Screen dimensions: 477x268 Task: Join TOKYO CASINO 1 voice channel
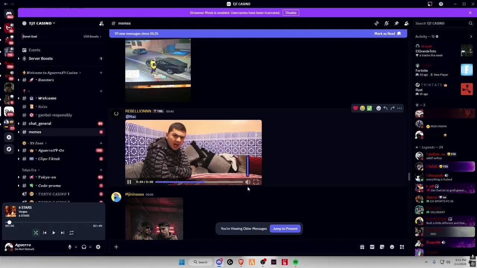point(61,194)
